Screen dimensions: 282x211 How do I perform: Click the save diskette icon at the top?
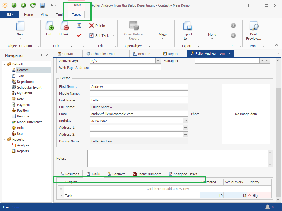click(x=42, y=5)
